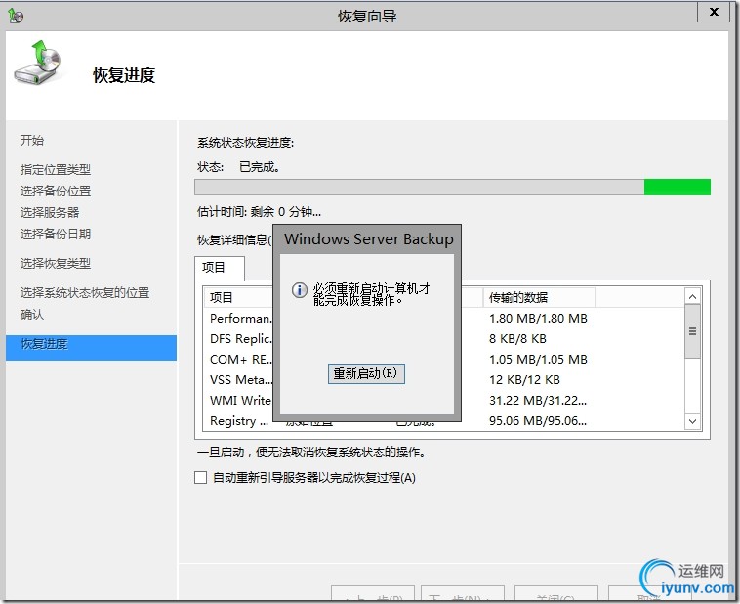Click the 95.06 MB/95.06... value
This screenshot has width=740, height=604.
[538, 420]
